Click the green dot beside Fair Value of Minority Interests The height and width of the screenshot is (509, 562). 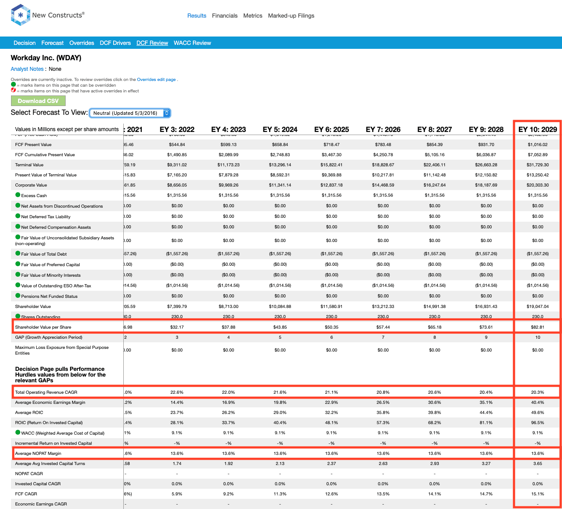coord(18,275)
